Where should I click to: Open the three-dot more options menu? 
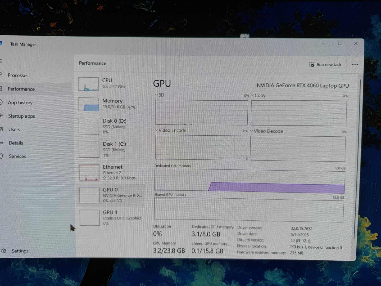pyautogui.click(x=355, y=65)
